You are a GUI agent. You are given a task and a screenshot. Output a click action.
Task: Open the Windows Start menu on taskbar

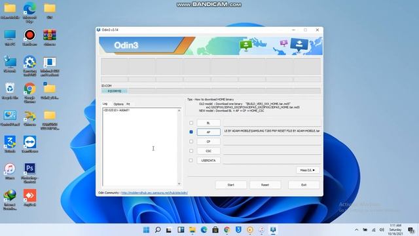[x=146, y=230]
